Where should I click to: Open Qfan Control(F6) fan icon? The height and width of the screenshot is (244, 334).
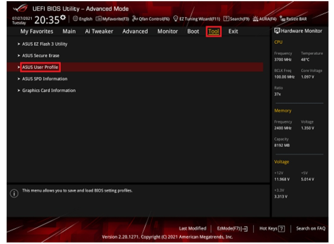click(x=135, y=19)
